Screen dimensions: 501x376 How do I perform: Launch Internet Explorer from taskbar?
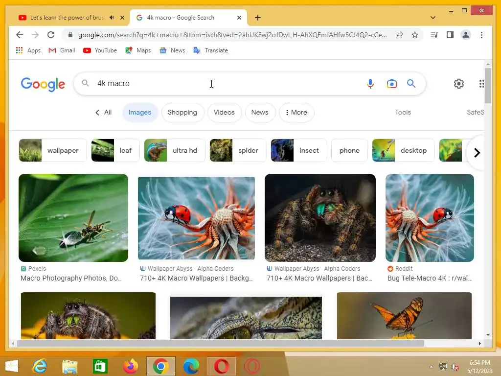40,366
